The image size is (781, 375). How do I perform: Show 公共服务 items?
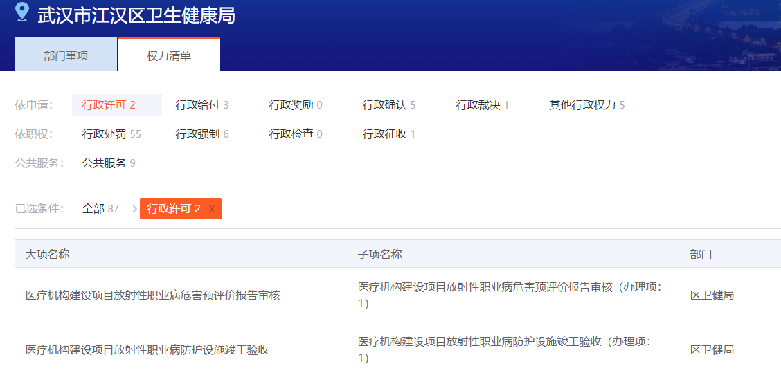(108, 163)
